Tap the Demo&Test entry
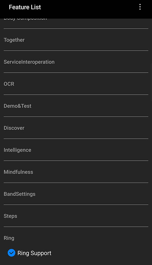152x265 pixels. 76,106
